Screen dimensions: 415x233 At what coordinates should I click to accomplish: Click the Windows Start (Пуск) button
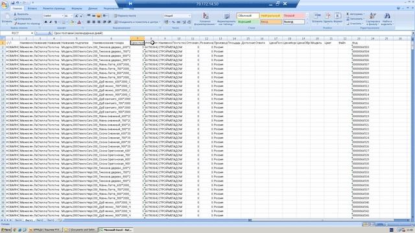tap(6, 230)
